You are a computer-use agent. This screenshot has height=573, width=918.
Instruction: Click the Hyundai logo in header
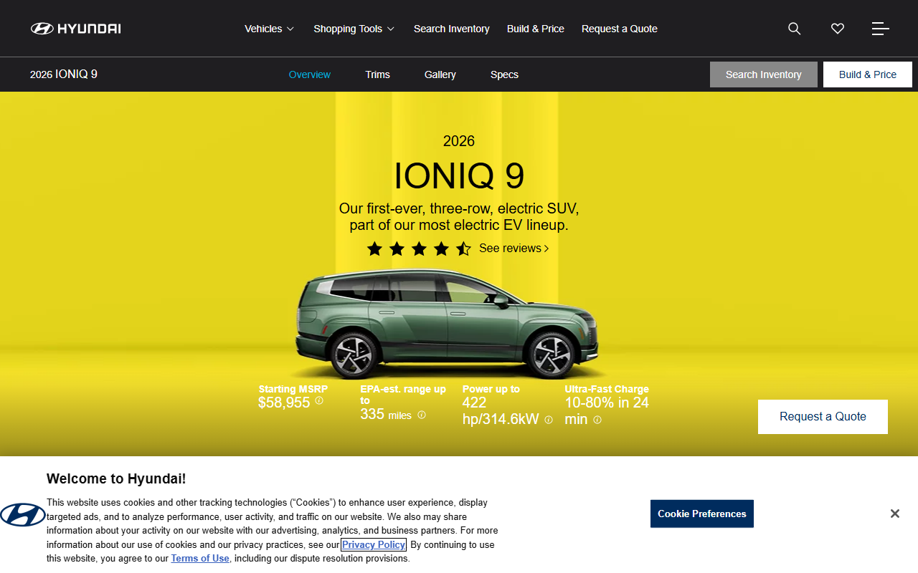tap(75, 29)
